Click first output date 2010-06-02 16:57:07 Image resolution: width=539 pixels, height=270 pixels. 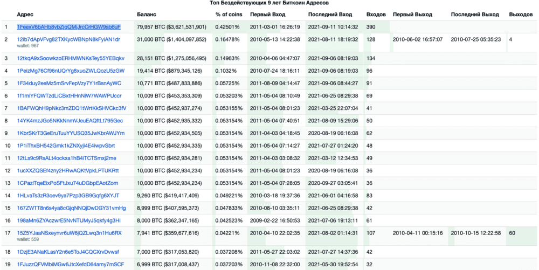(418, 39)
